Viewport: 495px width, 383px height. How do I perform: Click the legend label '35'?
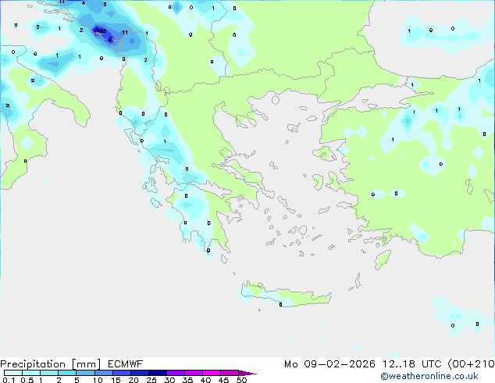pyautogui.click(x=187, y=380)
